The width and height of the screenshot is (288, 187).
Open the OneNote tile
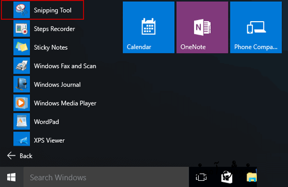coord(202,27)
